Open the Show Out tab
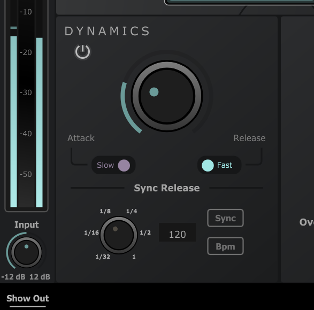This screenshot has height=310, width=314. click(x=28, y=298)
